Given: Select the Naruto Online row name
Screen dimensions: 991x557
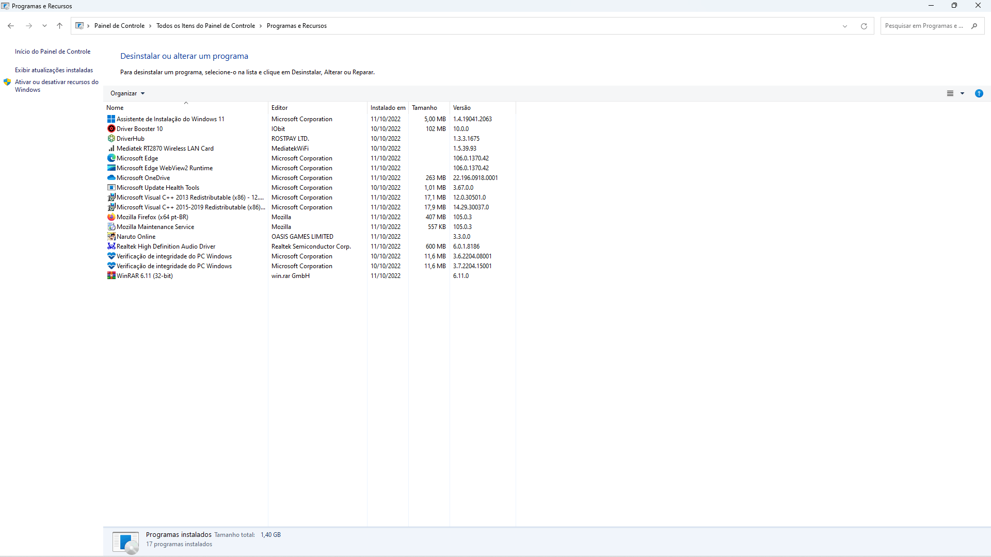Looking at the screenshot, I should click(136, 237).
